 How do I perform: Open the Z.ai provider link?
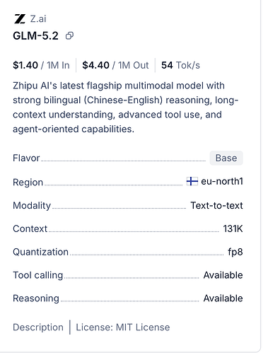38,19
